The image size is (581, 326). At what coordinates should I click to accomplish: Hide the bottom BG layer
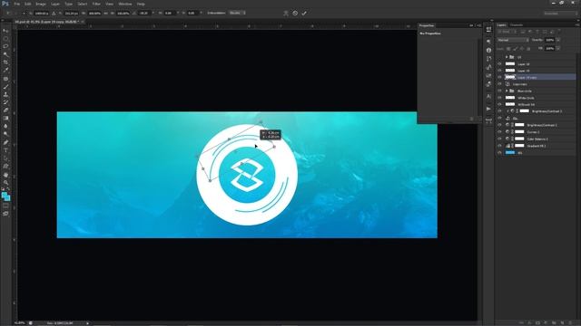(499, 153)
